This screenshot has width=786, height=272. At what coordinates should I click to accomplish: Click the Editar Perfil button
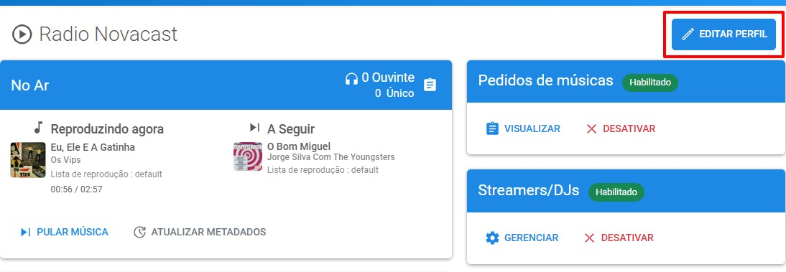723,34
